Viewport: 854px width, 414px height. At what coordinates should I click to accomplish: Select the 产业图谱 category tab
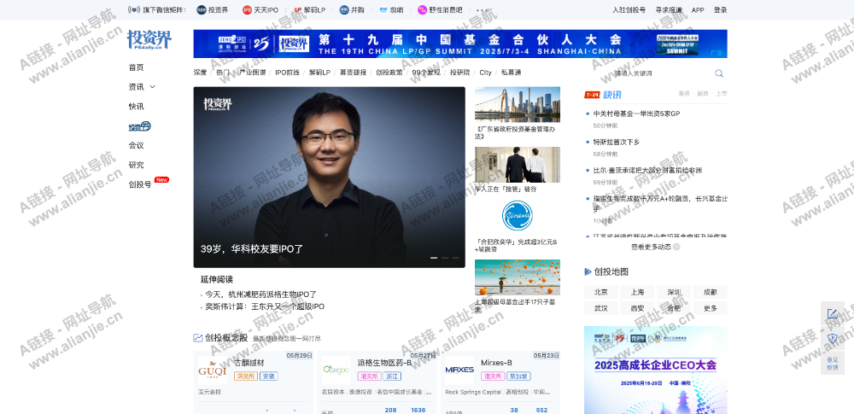tap(253, 73)
